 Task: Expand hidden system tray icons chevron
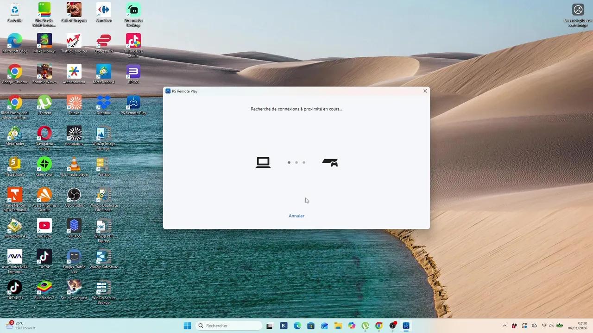(505, 326)
